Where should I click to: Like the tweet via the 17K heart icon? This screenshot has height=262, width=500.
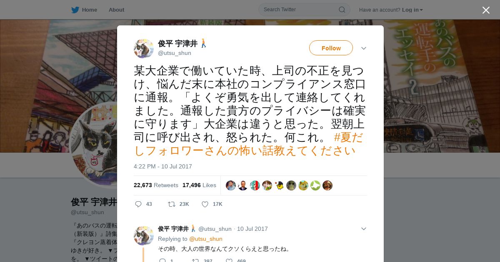coord(205,204)
